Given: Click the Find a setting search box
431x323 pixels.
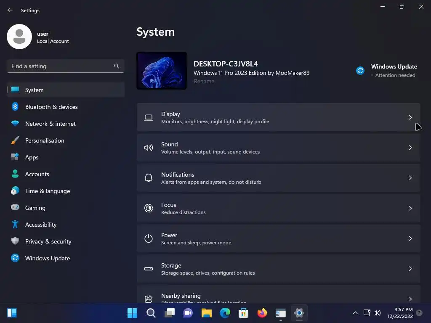Looking at the screenshot, I should coord(65,66).
